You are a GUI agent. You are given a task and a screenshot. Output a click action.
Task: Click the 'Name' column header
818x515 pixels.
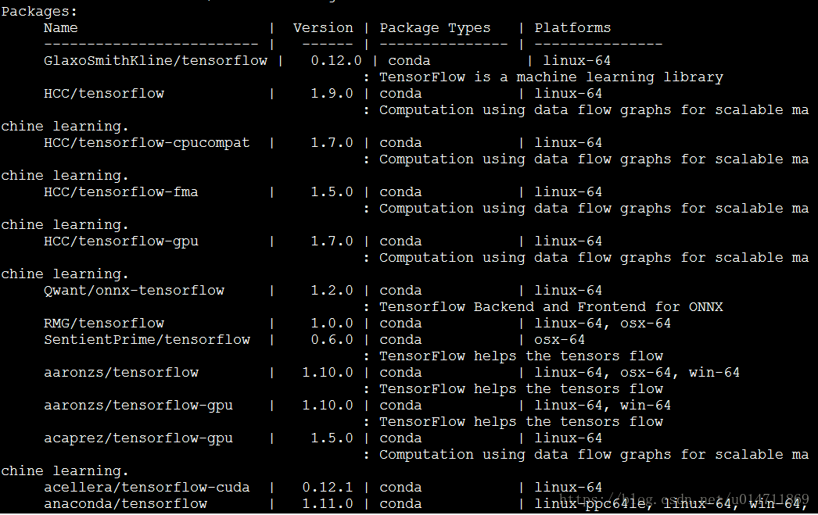[x=61, y=27]
